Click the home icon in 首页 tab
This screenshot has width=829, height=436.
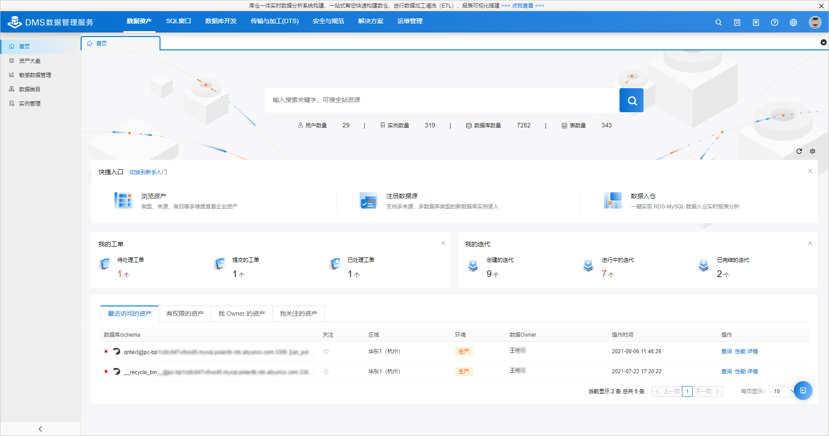coord(90,43)
